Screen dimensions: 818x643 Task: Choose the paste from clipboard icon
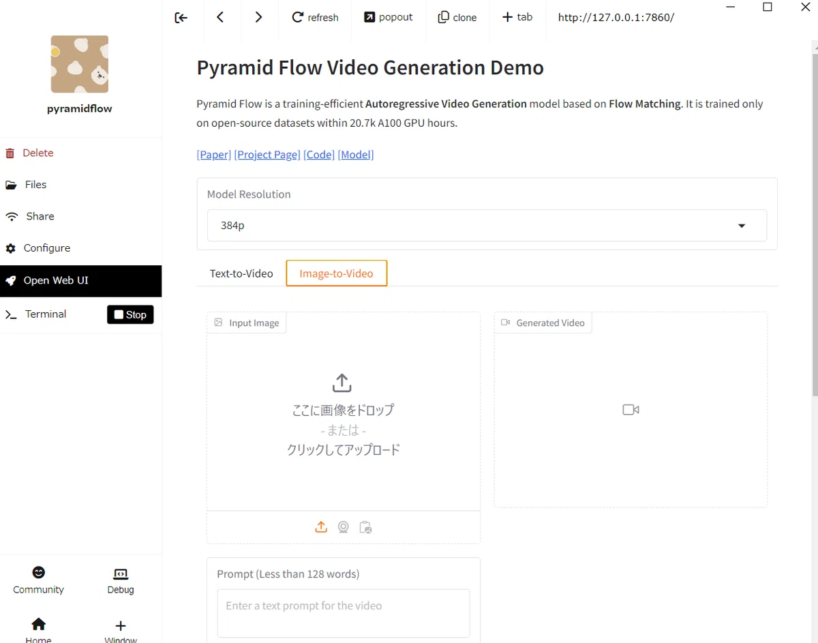(x=365, y=527)
